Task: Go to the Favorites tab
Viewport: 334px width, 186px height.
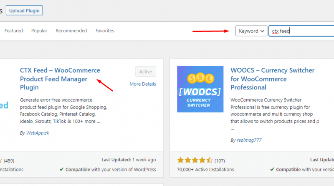Action: coord(104,31)
